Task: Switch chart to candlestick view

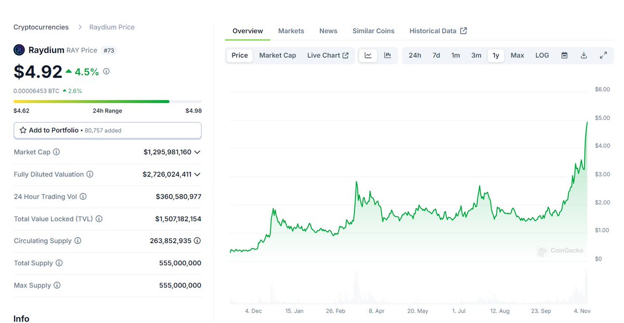Action: pos(387,55)
